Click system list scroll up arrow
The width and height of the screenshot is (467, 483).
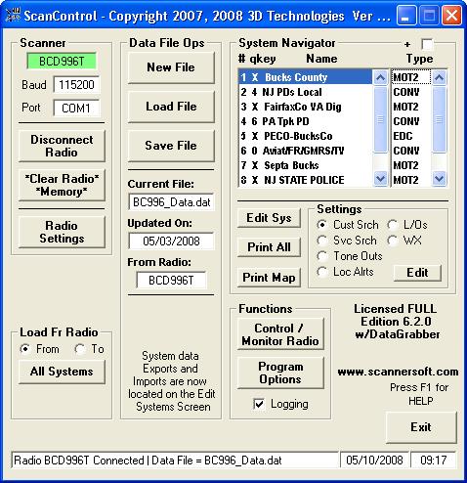pyautogui.click(x=380, y=77)
